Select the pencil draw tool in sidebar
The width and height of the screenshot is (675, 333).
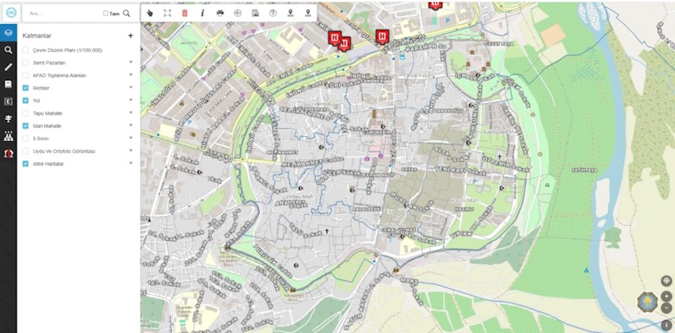8,67
